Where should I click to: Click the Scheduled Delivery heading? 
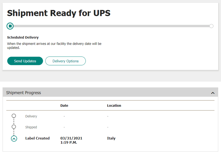[x=23, y=37]
